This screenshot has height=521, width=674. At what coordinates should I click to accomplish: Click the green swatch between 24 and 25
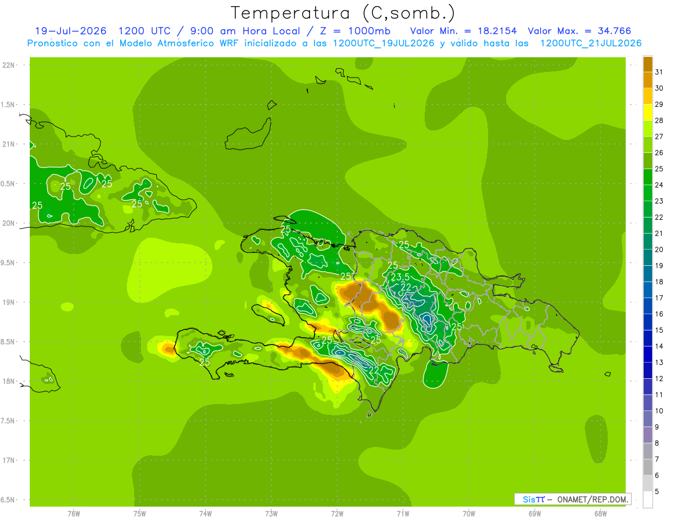(x=648, y=177)
